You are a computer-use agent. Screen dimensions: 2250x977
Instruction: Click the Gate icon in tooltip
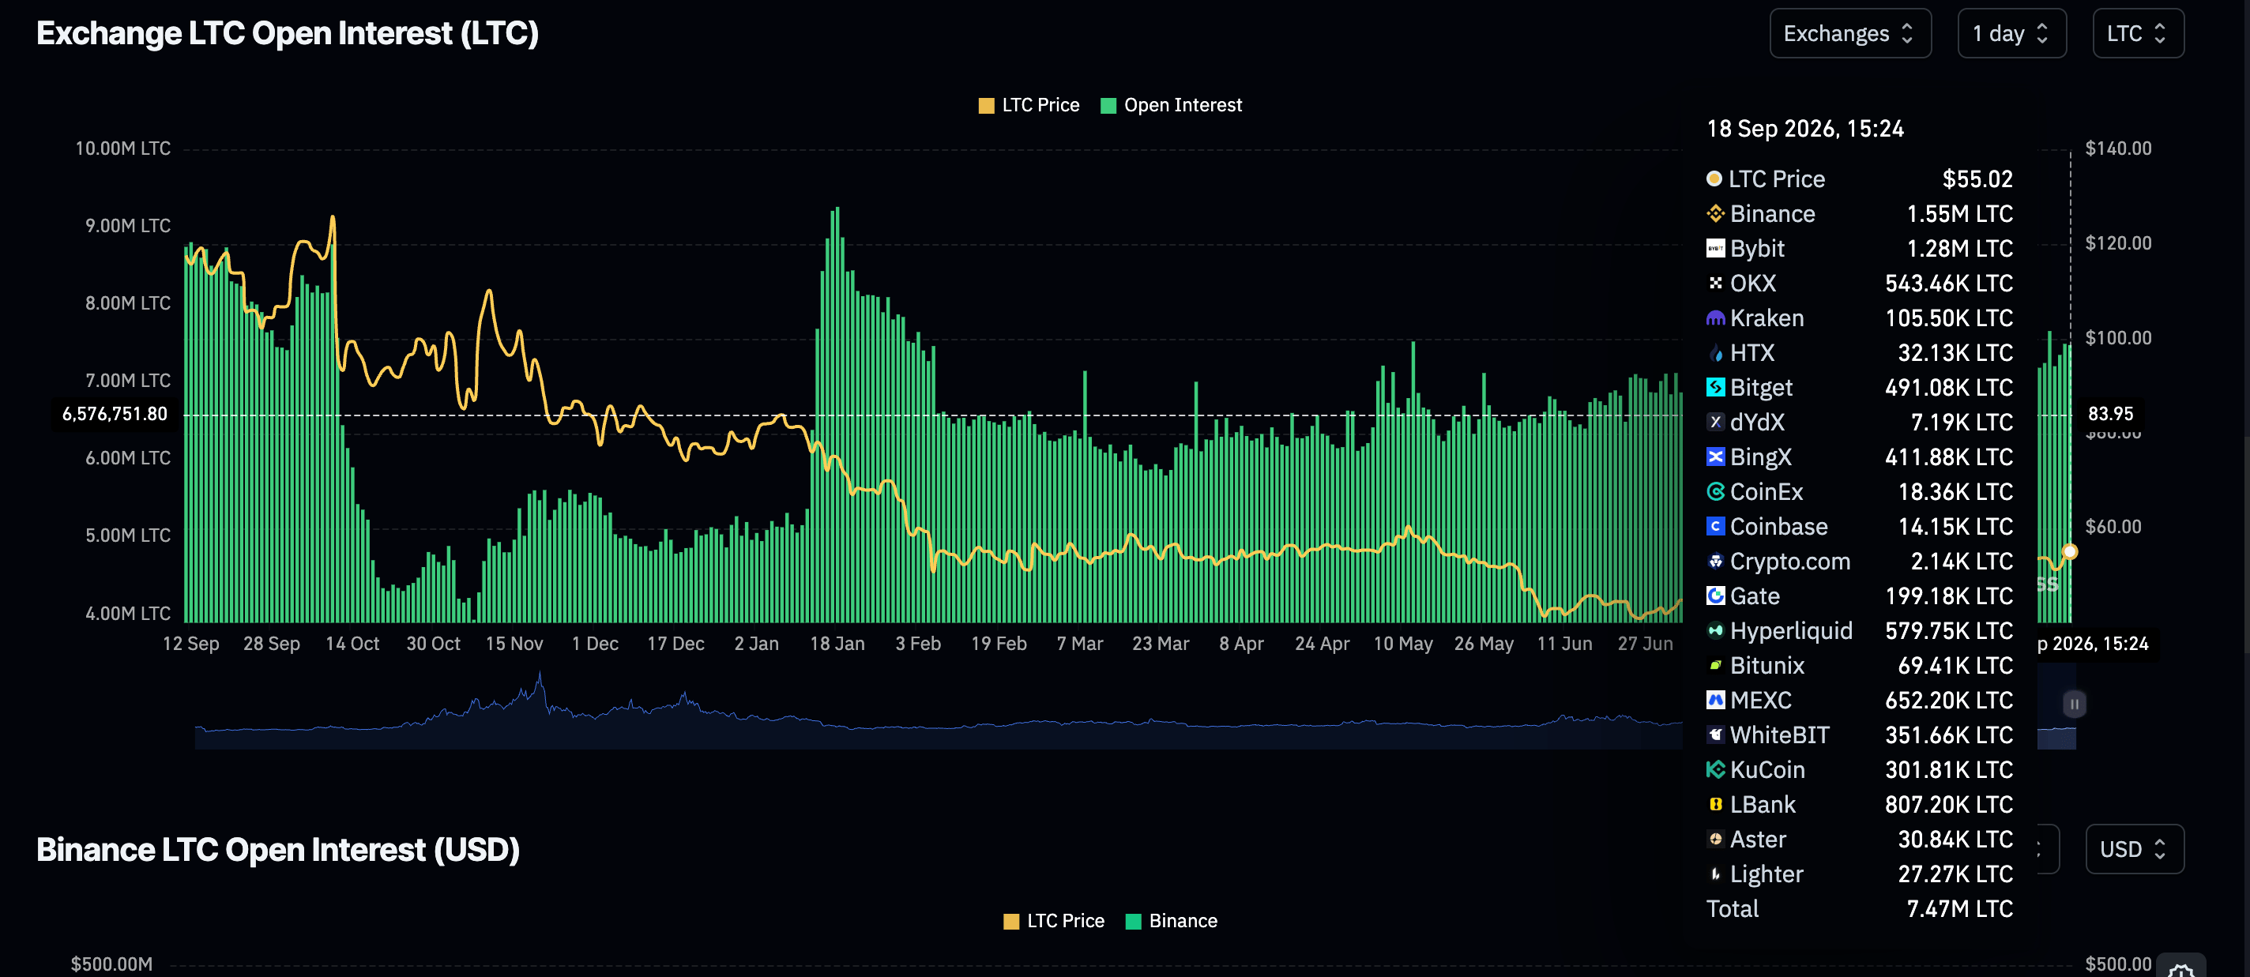[x=1715, y=596]
